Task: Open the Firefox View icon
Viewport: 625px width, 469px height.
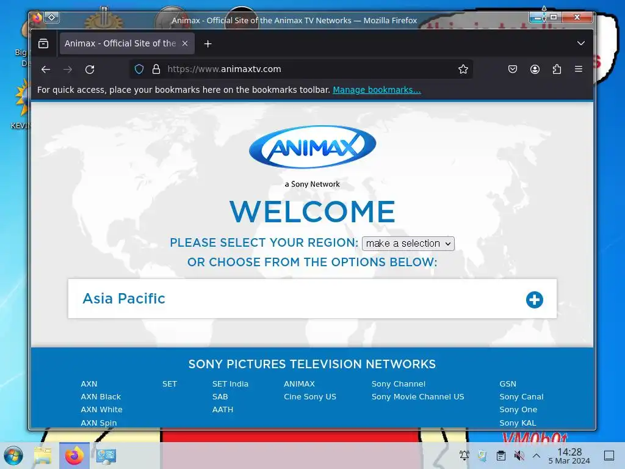Action: [x=43, y=43]
